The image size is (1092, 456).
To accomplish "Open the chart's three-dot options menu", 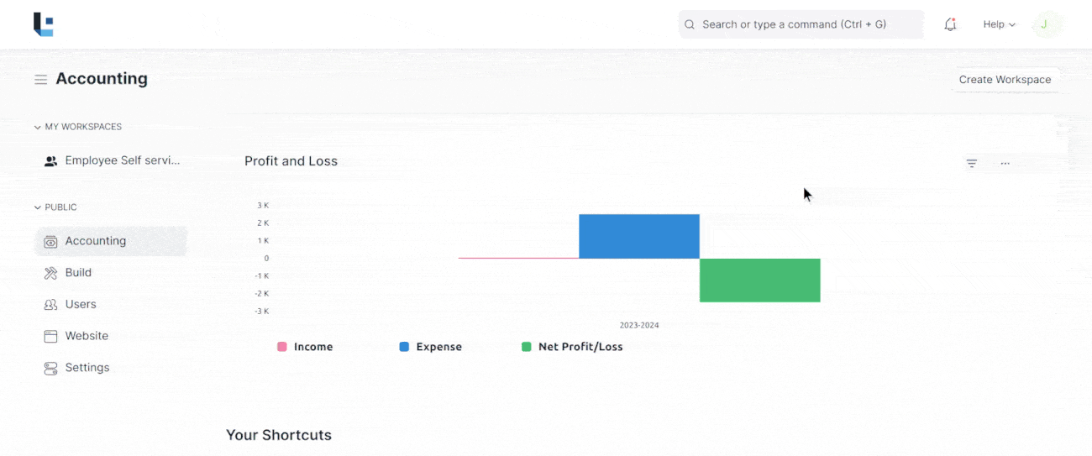I will coord(1005,163).
